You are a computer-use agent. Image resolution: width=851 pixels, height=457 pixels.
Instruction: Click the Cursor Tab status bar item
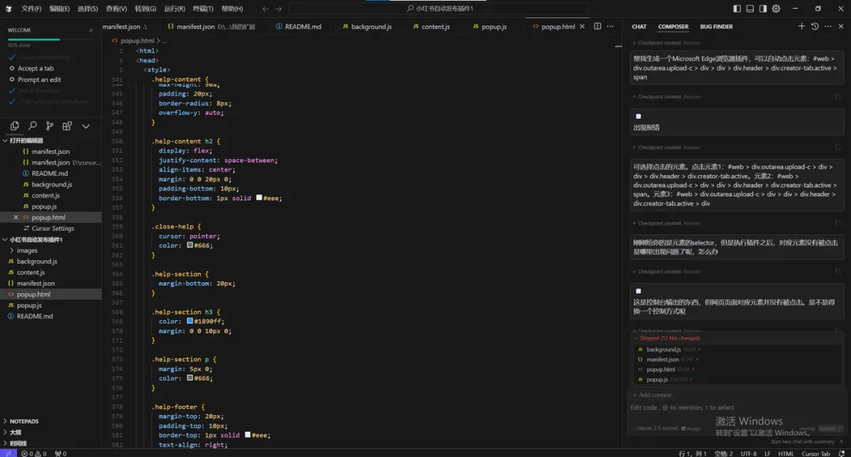click(816, 453)
